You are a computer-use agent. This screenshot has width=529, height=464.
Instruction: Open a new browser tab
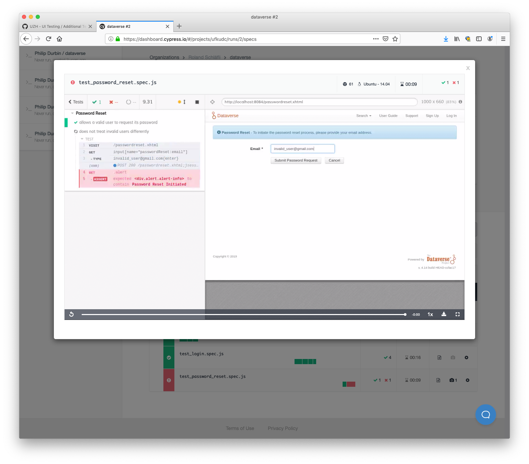tap(179, 26)
